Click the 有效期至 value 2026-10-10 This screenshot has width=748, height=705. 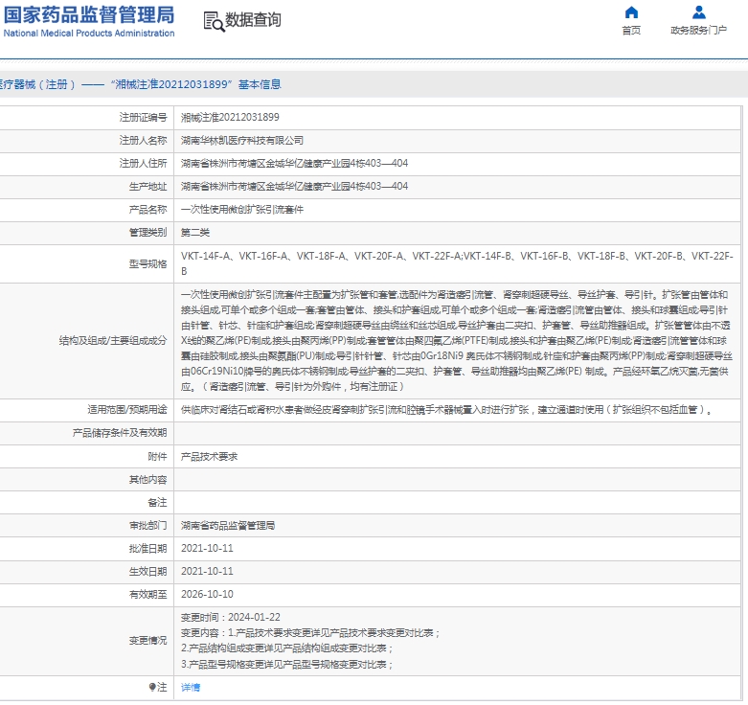[207, 594]
